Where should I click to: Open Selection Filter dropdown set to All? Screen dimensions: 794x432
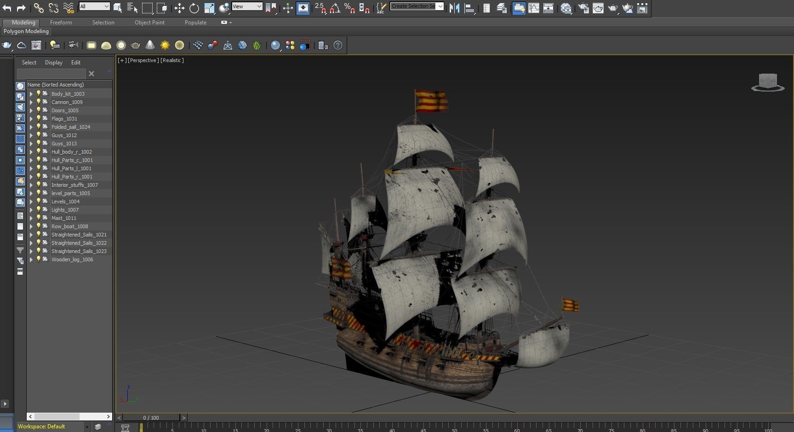(x=94, y=6)
